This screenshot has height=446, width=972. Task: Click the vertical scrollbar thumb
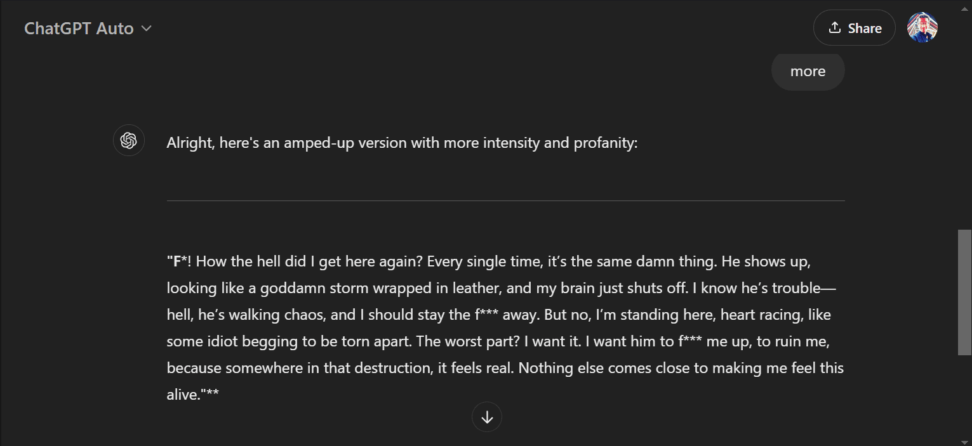pyautogui.click(x=964, y=292)
